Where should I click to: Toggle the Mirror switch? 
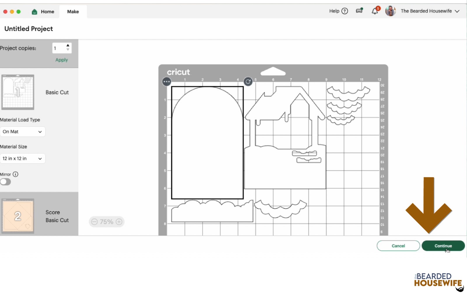click(6, 182)
